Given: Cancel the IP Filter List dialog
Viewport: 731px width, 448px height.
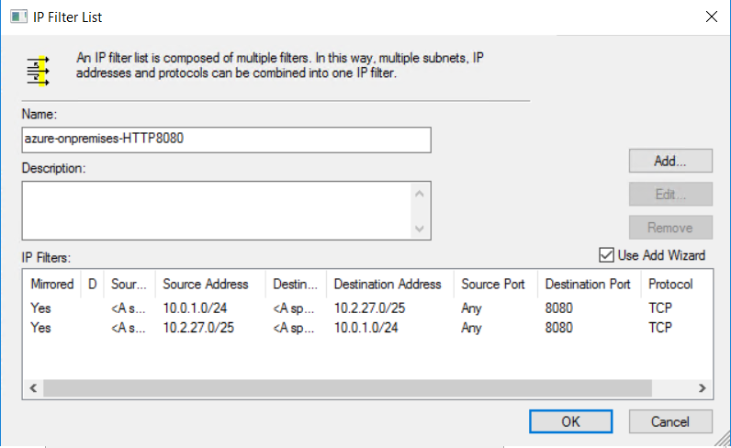Looking at the screenshot, I should [x=670, y=421].
